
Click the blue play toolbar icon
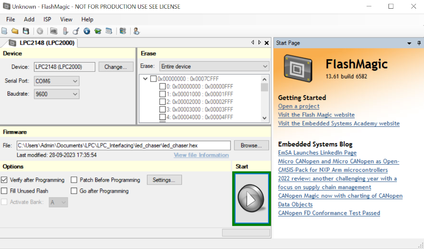[87, 31]
